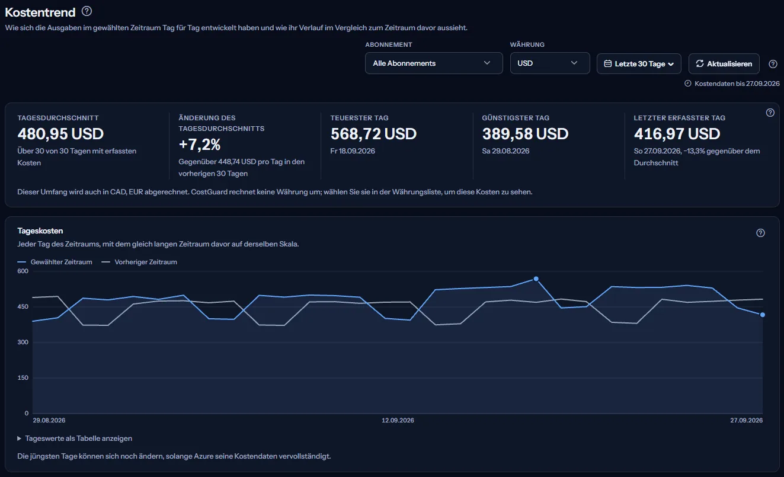Click the note starting Die jüngsten Tage
The width and height of the screenshot is (784, 477).
pos(174,457)
